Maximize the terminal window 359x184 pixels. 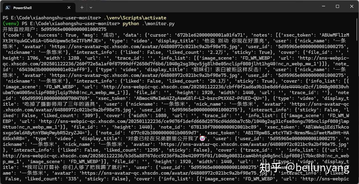[x=337, y=6]
